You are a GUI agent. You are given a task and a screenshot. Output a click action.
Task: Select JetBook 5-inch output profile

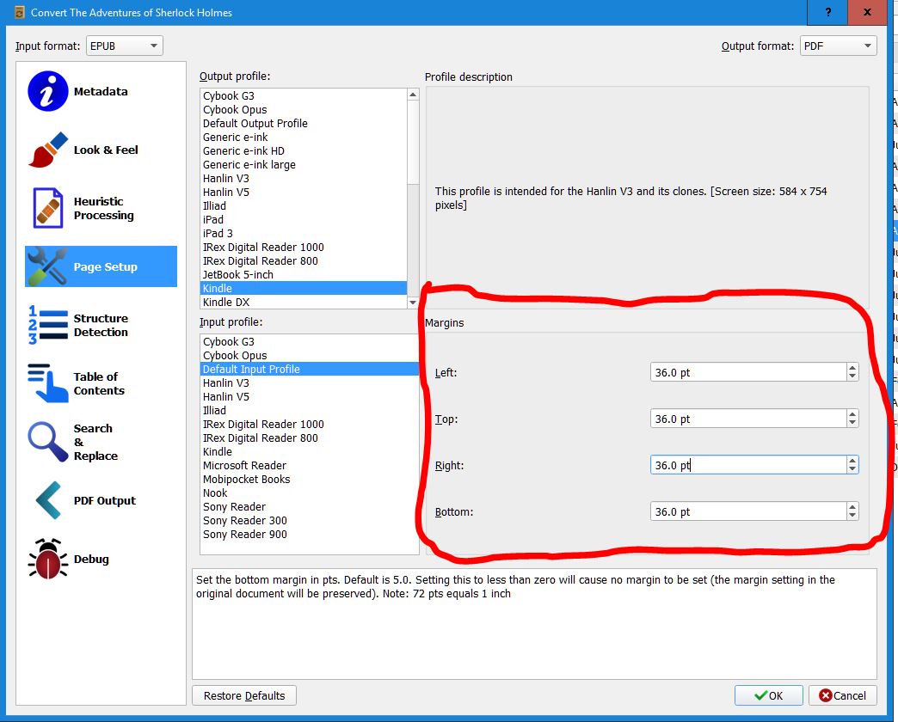click(304, 274)
